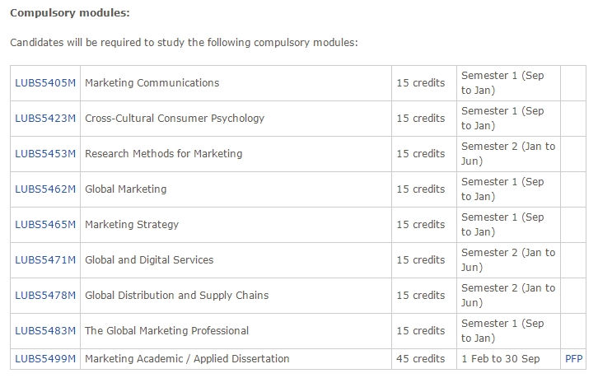Open the LUBS5405M module link

[45, 83]
